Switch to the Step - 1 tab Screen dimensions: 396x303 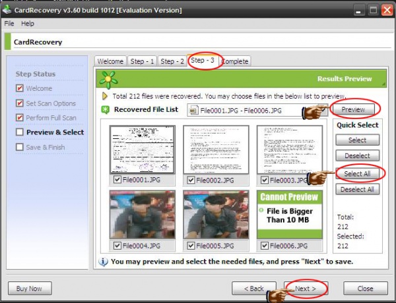(x=142, y=61)
